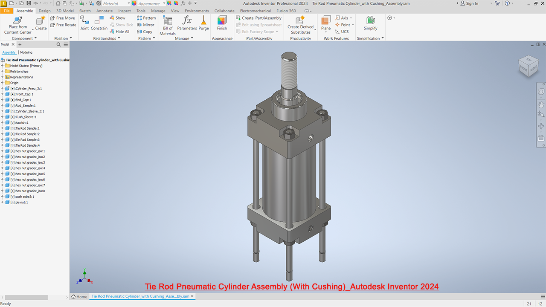Click Free Rotate button
The image size is (546, 307).
(x=63, y=25)
